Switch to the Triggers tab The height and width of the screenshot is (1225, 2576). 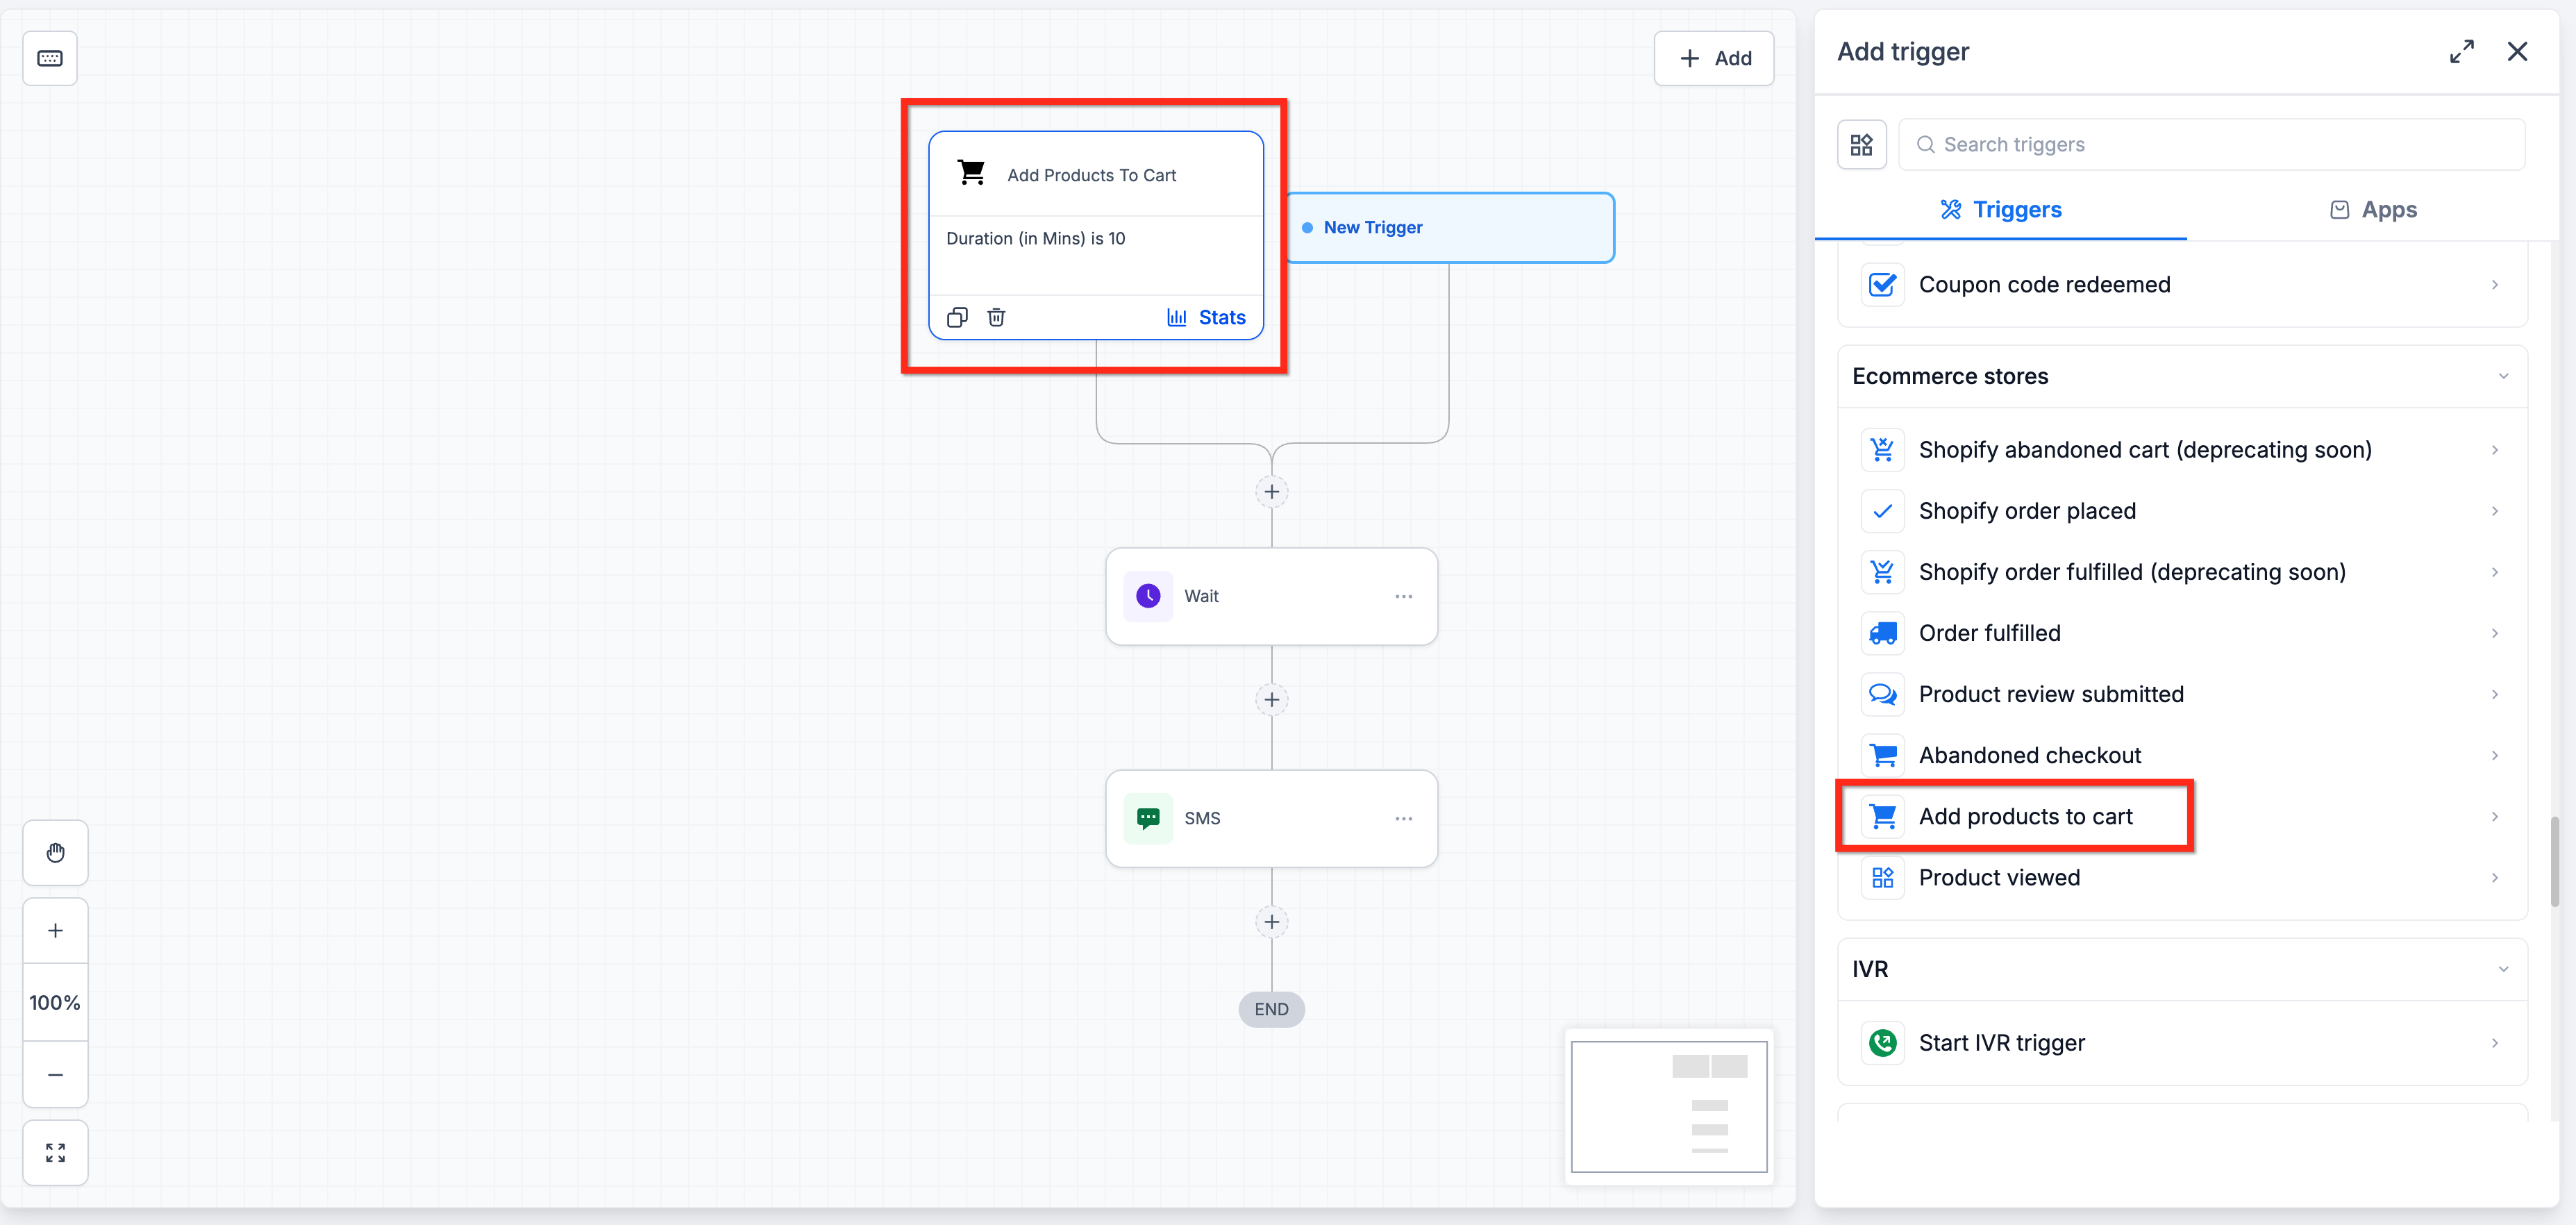[2000, 209]
